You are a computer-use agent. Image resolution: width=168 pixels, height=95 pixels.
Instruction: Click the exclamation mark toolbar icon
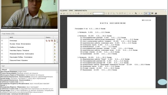[88, 13]
